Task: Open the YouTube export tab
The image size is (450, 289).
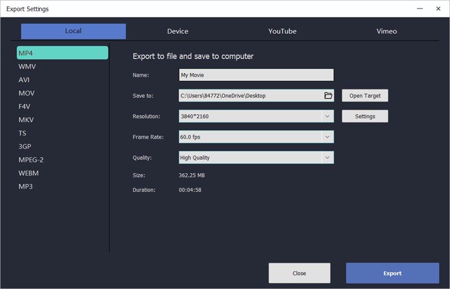Action: 282,31
